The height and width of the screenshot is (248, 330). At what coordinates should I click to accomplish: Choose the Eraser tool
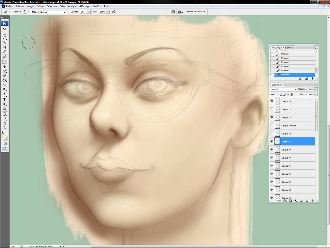(x=5, y=76)
